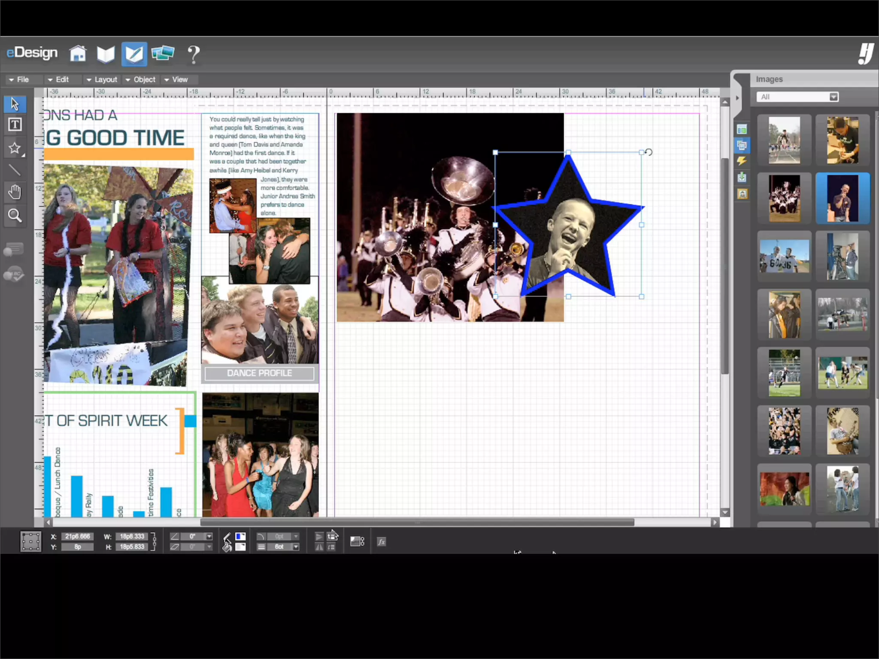Screen dimensions: 879x659
Task: Toggle width-height constrain proportions link
Action: click(154, 541)
